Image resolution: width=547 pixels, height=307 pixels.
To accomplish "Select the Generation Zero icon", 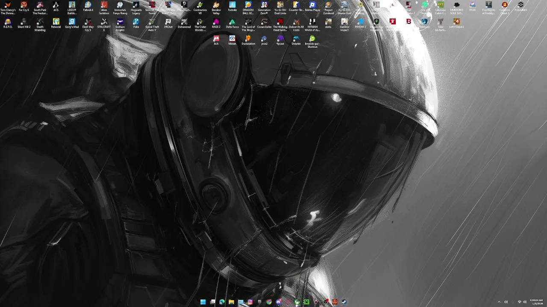I will click(x=264, y=8).
